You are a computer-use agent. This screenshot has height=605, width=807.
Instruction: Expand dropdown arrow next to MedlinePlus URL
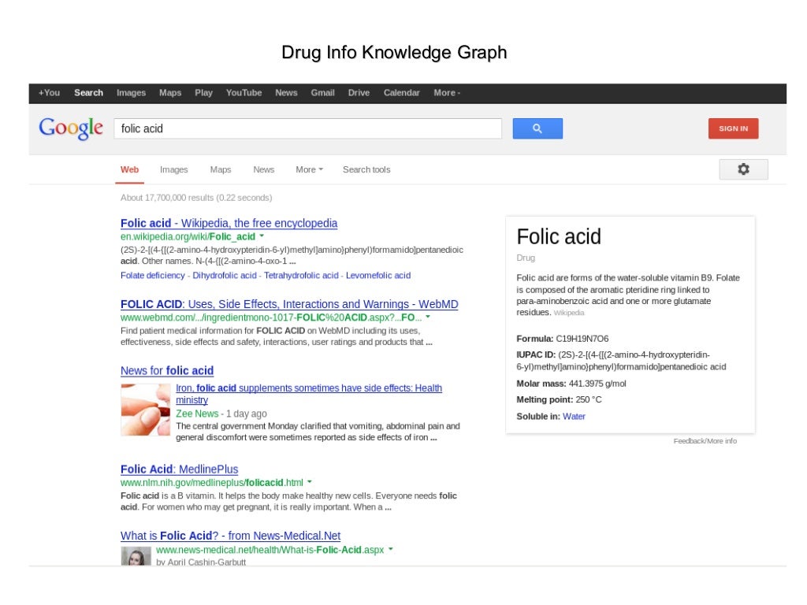309,482
